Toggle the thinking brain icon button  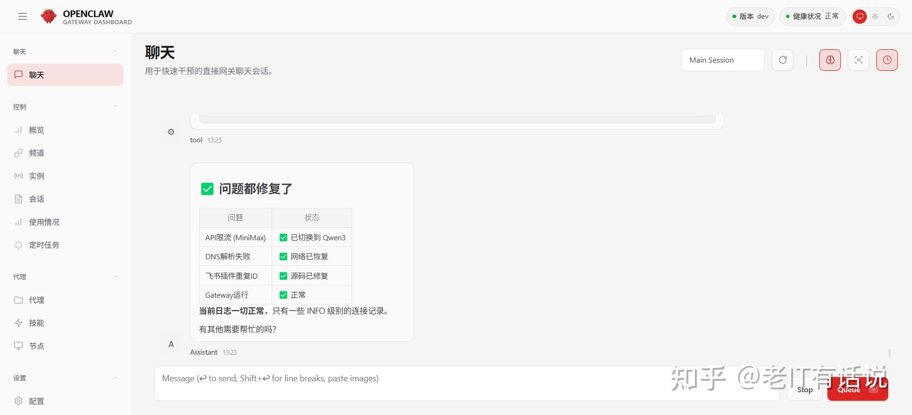[830, 60]
